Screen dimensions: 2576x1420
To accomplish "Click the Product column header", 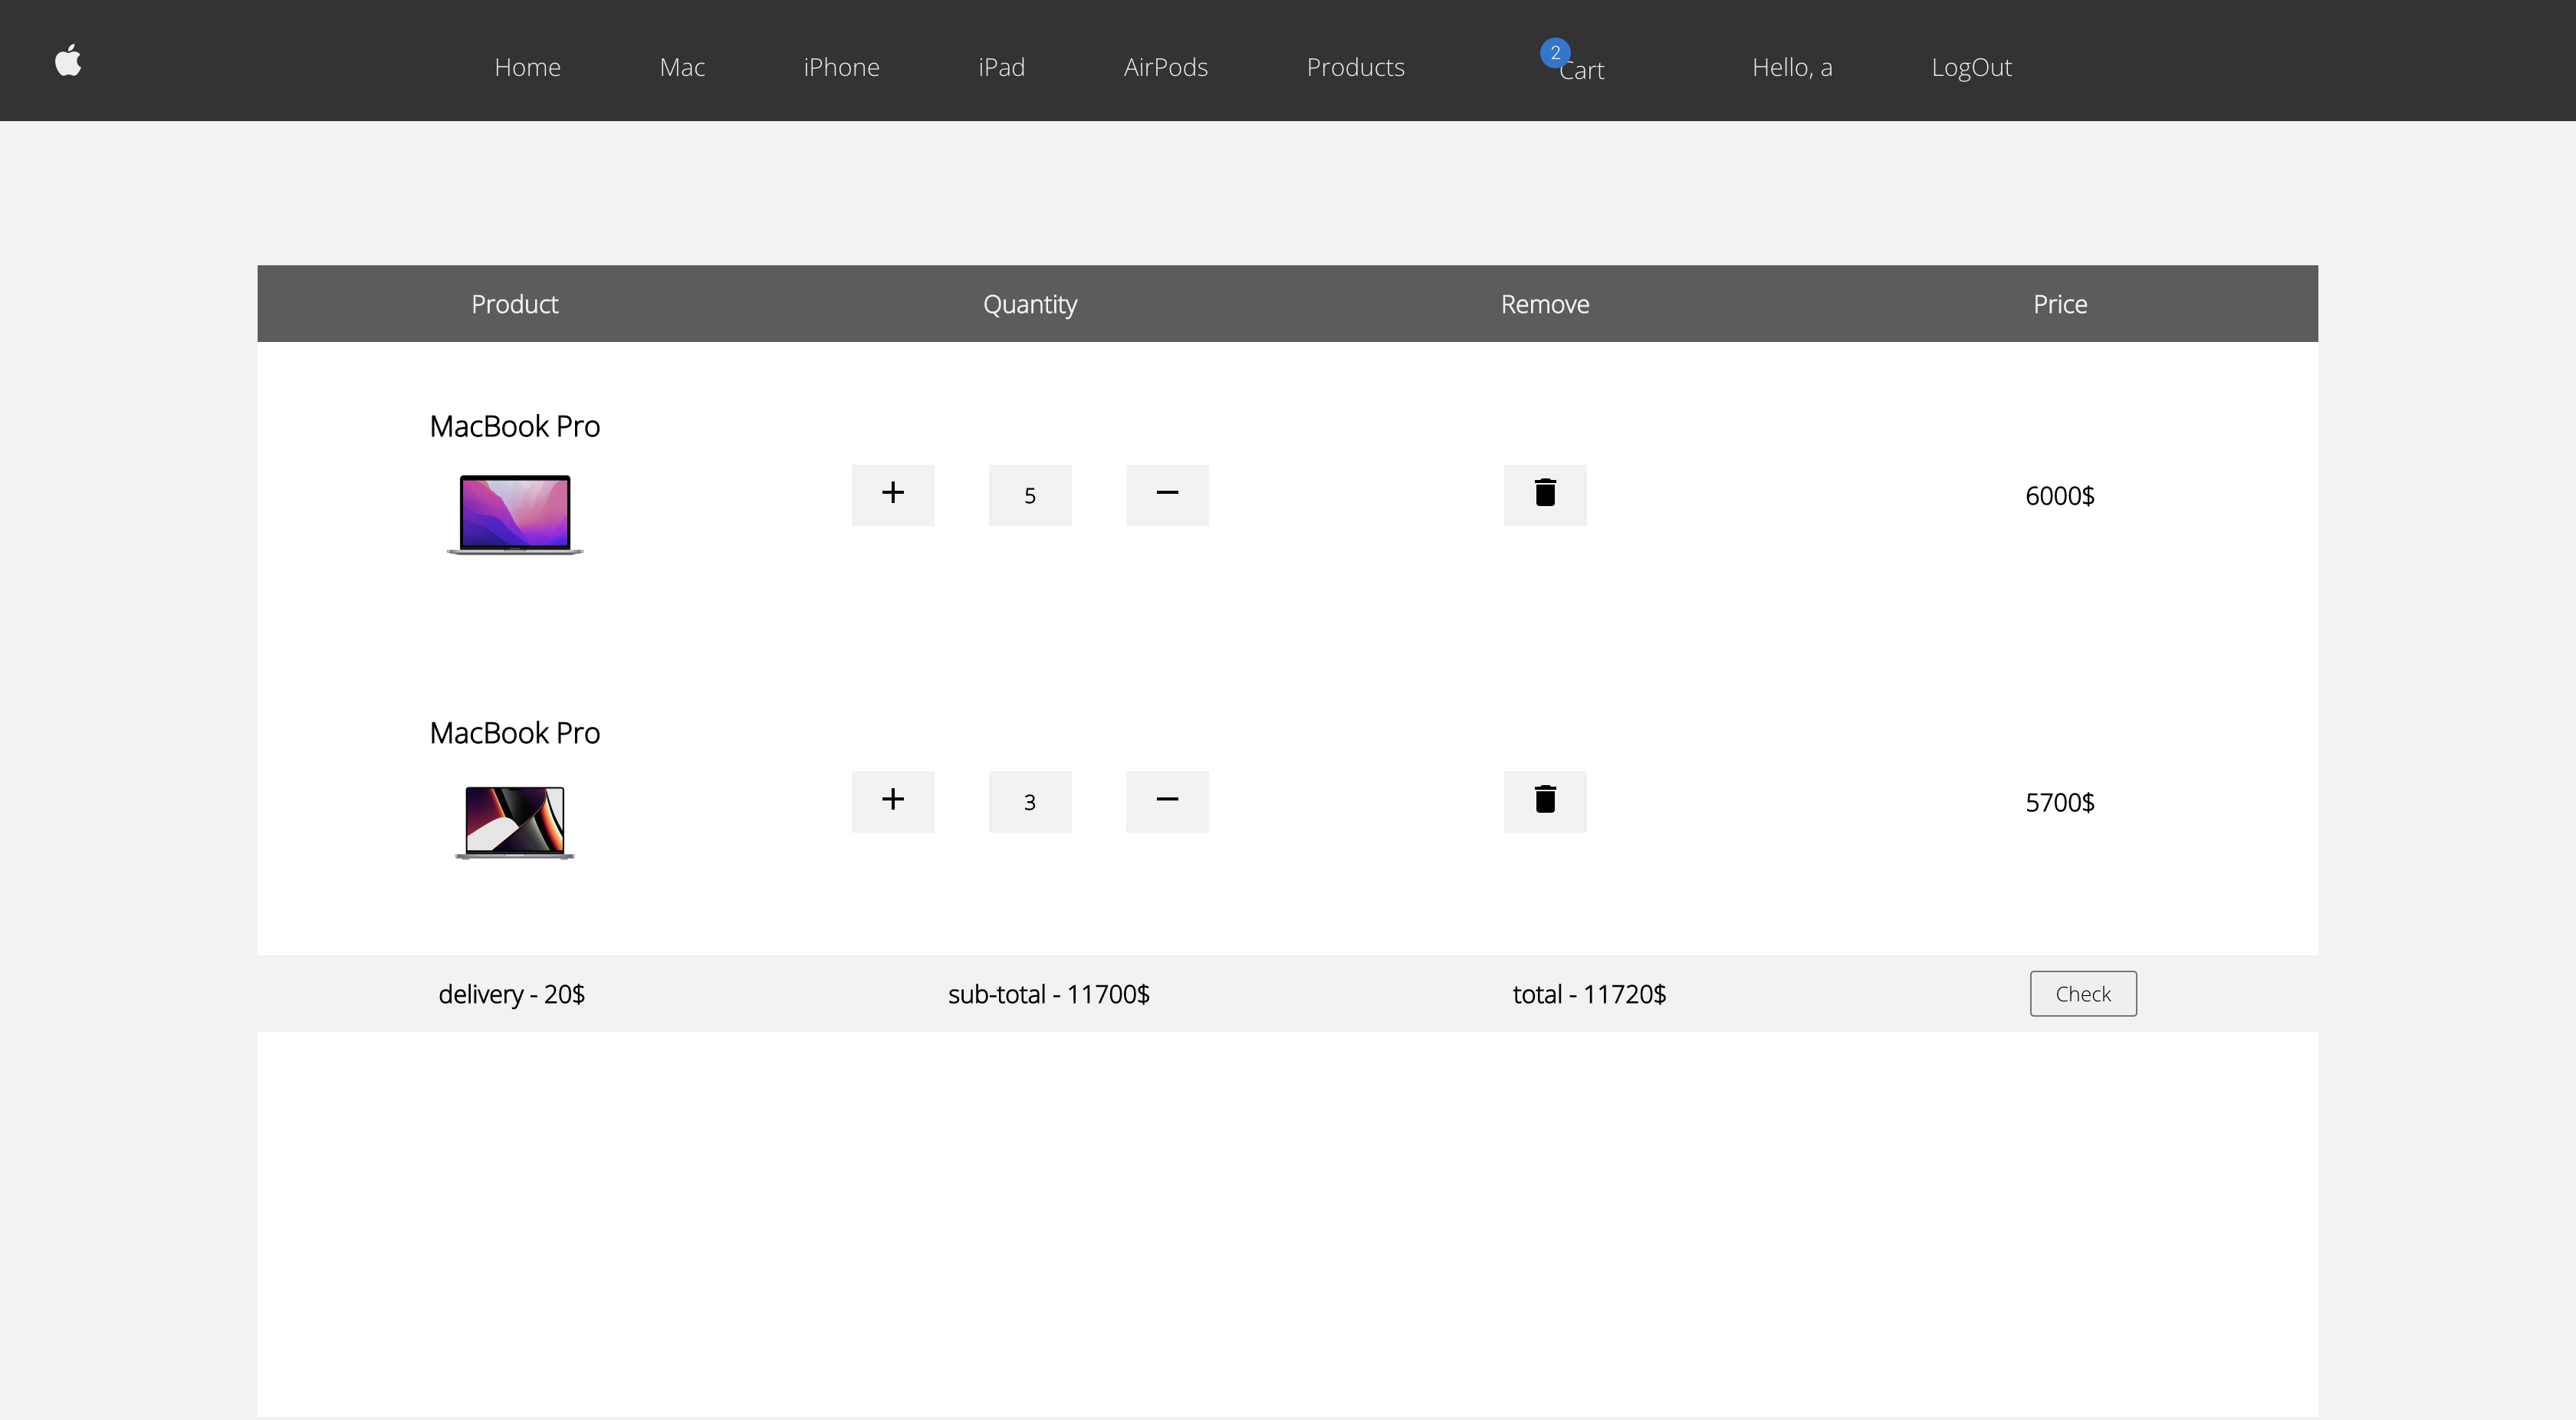I will (x=515, y=304).
